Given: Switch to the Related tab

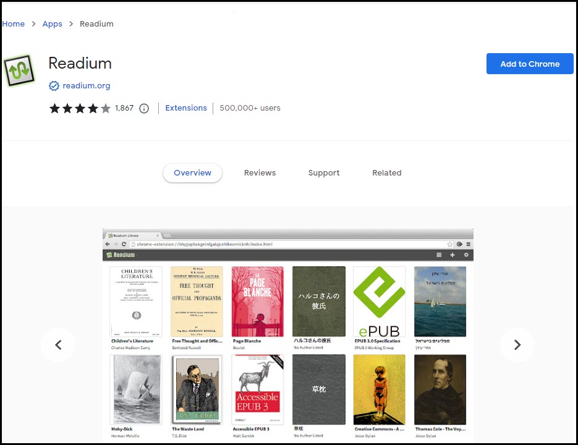Looking at the screenshot, I should (x=387, y=173).
